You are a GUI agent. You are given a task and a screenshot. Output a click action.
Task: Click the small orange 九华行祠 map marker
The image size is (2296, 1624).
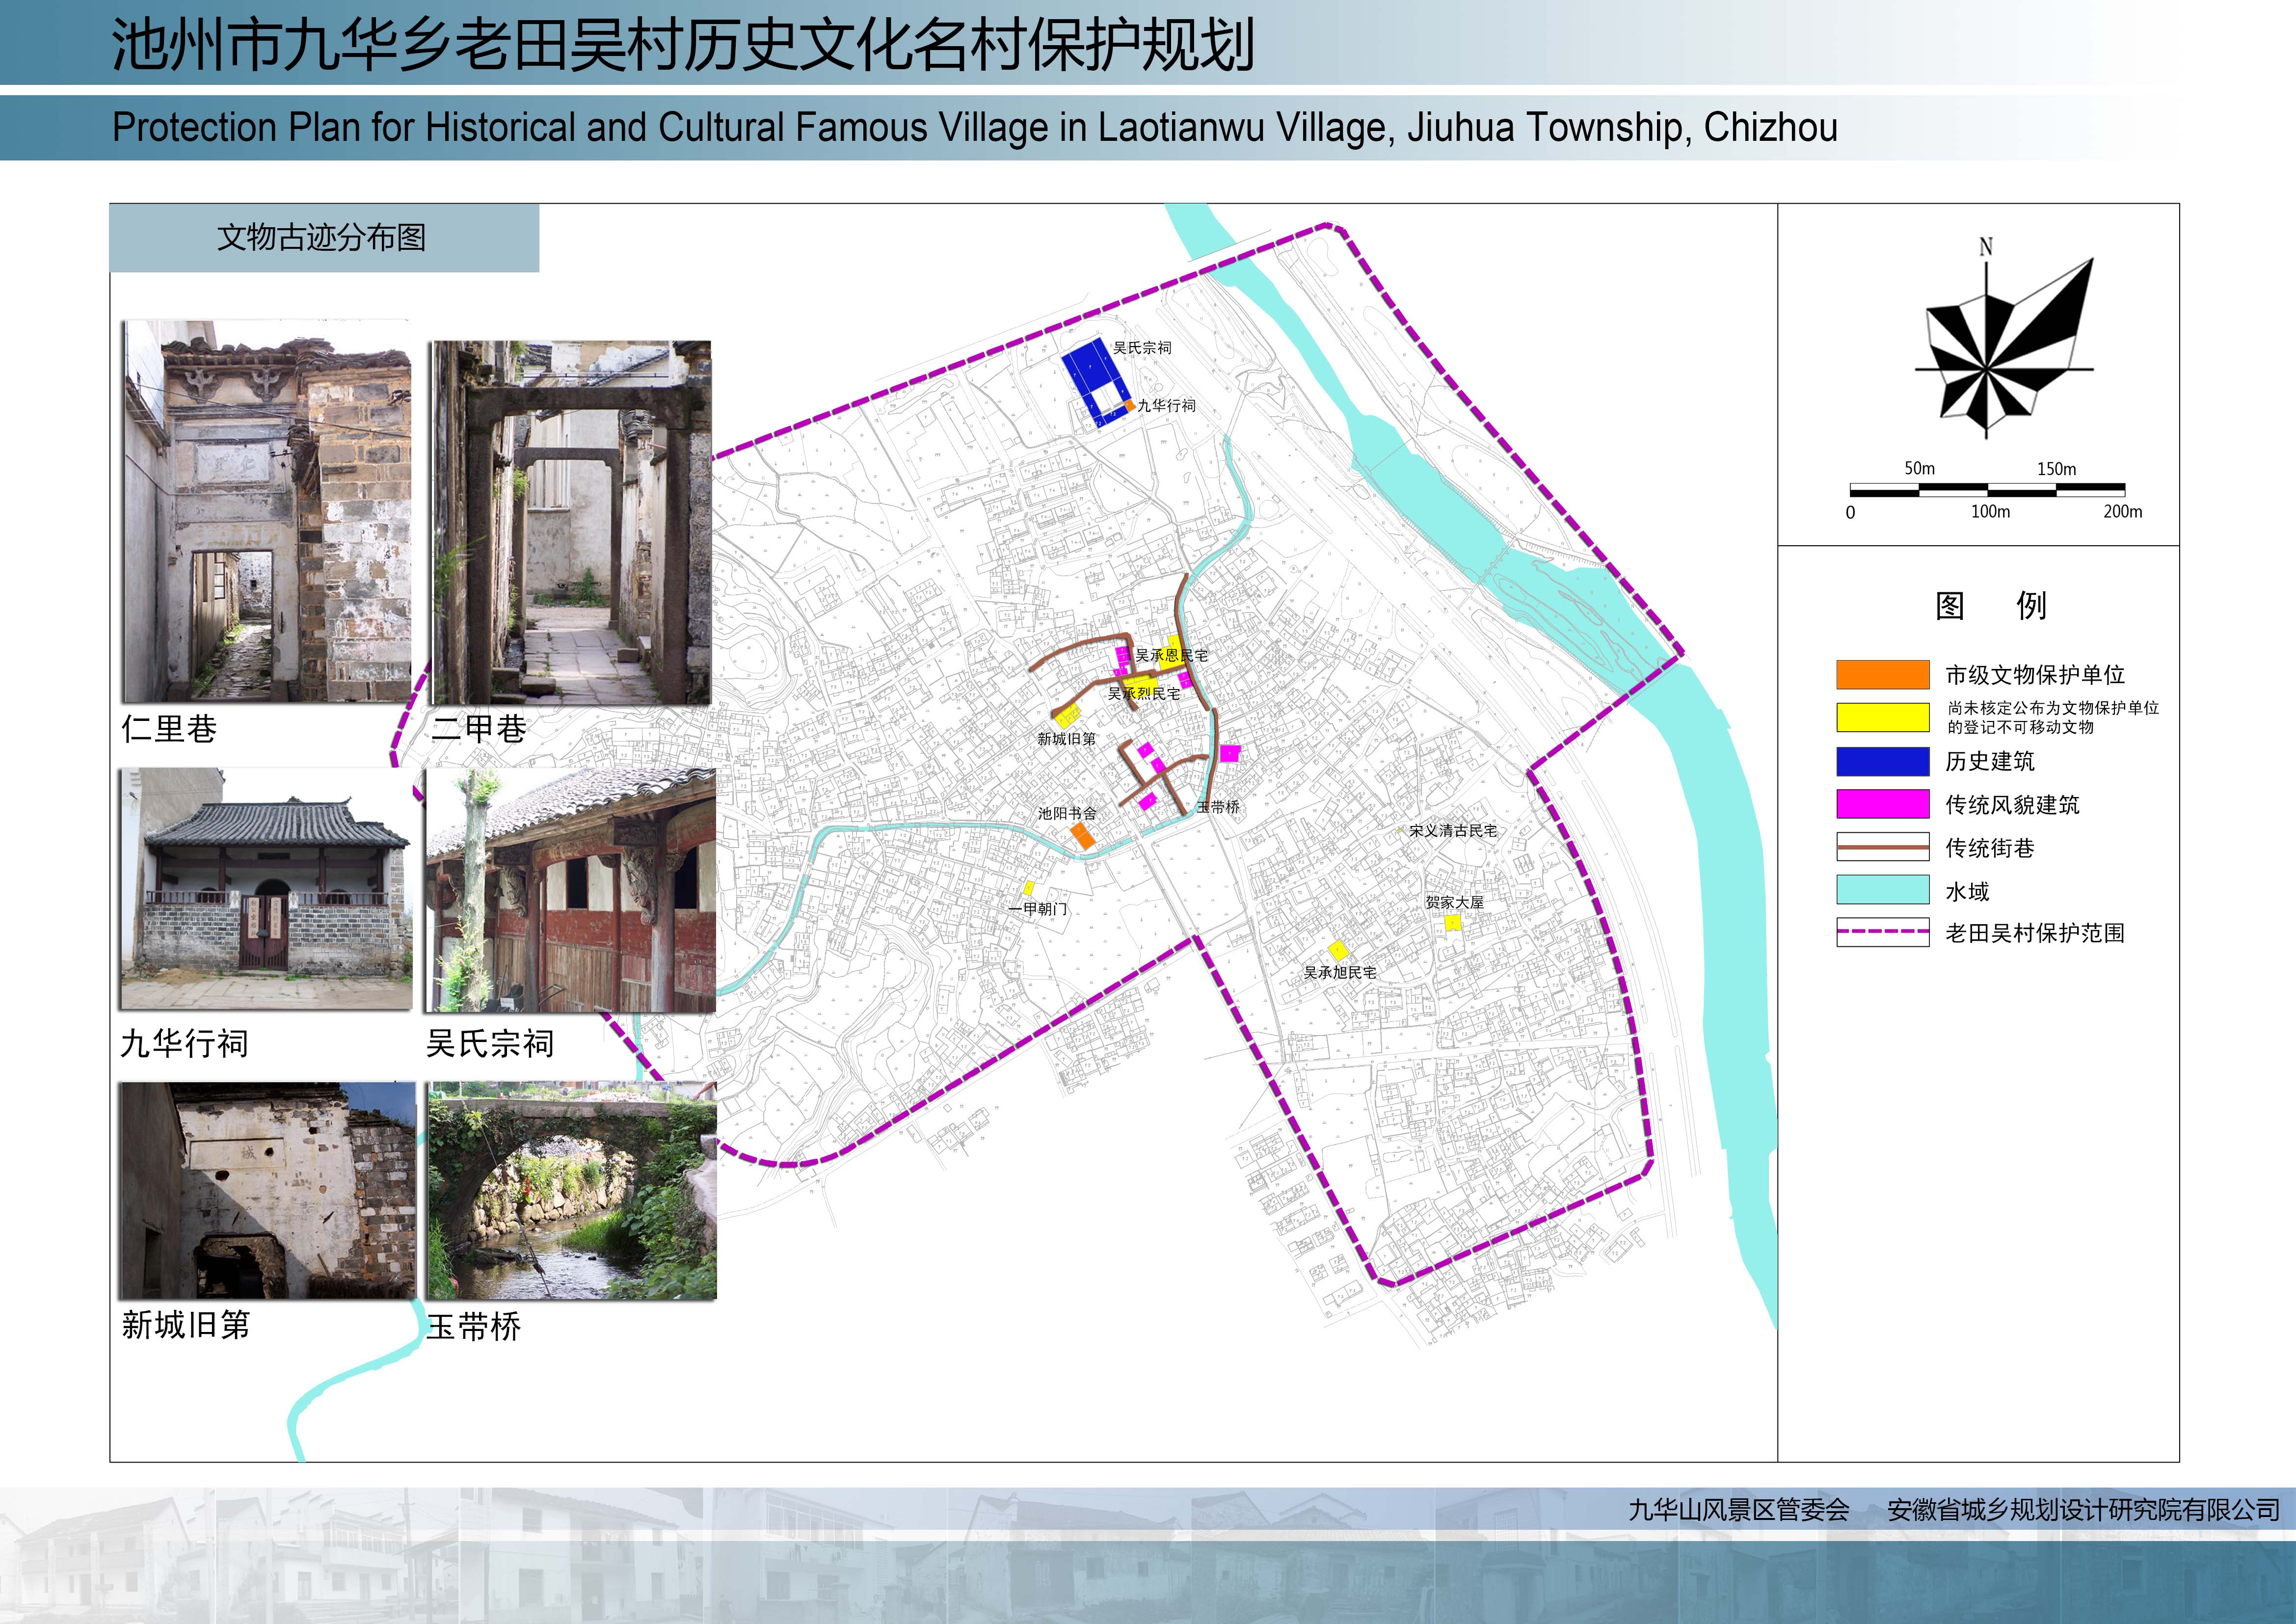(1129, 406)
